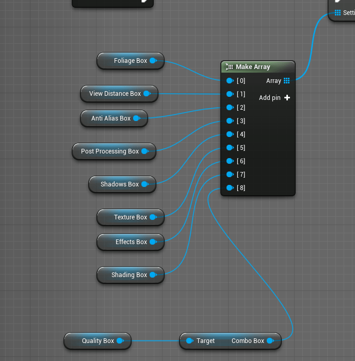Image resolution: width=355 pixels, height=361 pixels.
Task: Click input pin [1] on Make Array
Action: click(x=230, y=94)
